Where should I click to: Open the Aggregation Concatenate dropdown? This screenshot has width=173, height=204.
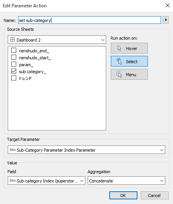(x=126, y=181)
